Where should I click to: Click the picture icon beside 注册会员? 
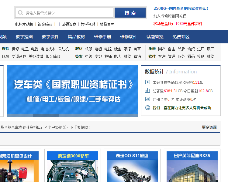click(147, 99)
